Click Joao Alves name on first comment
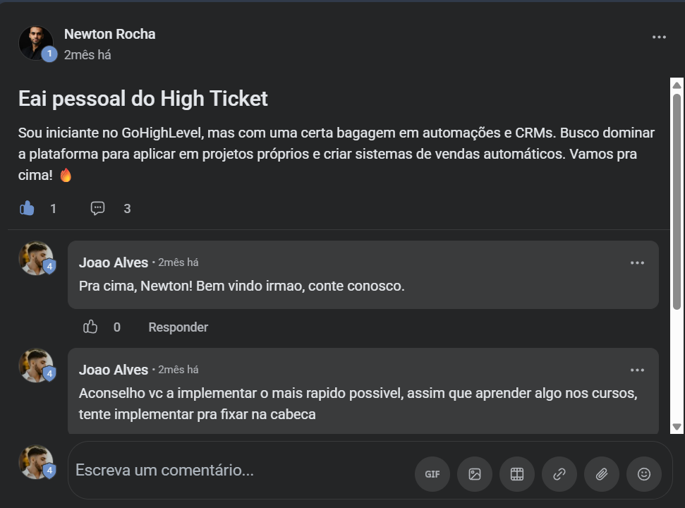685x508 pixels. coord(113,262)
